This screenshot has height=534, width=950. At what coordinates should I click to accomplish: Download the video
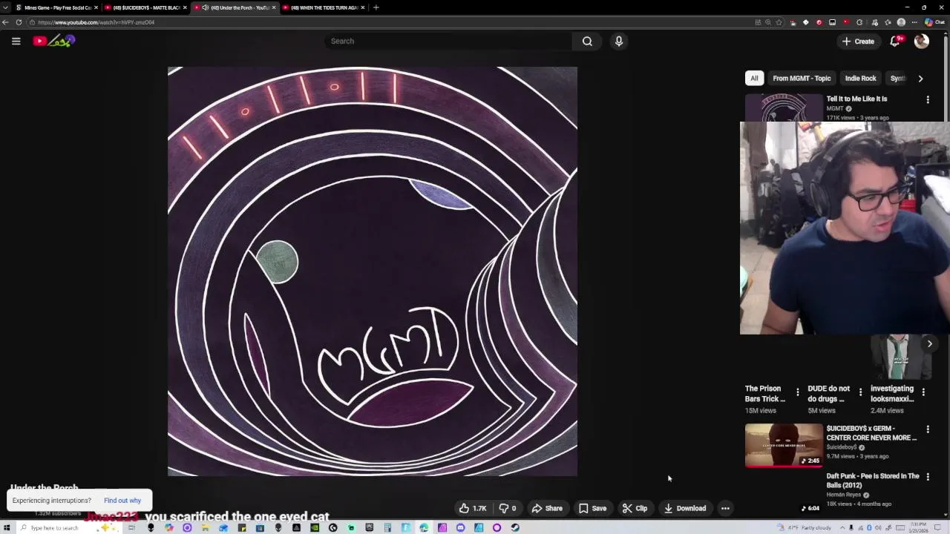click(x=684, y=508)
